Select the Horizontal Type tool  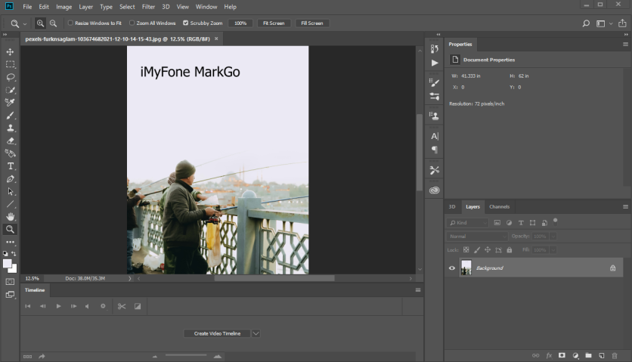pyautogui.click(x=10, y=166)
